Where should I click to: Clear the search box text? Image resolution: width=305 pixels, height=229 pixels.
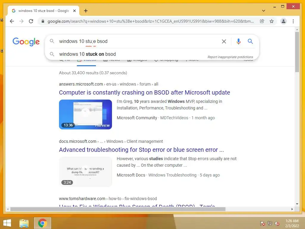tap(224, 41)
